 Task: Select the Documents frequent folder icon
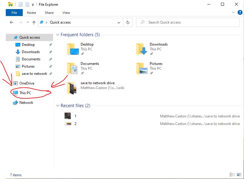click(72, 69)
